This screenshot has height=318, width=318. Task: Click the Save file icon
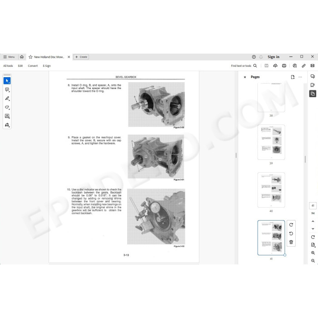[x=267, y=66]
